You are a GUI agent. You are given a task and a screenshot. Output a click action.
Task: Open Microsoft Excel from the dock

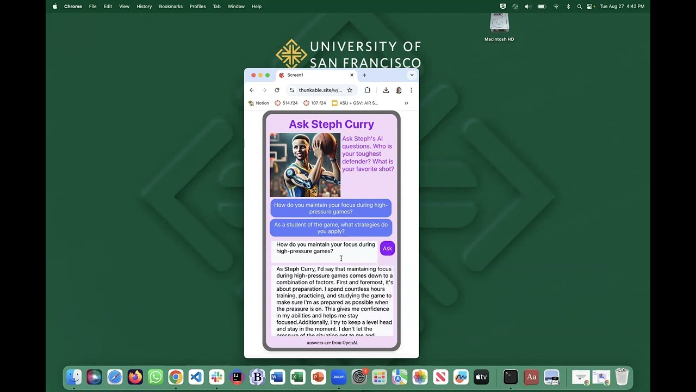coord(298,377)
